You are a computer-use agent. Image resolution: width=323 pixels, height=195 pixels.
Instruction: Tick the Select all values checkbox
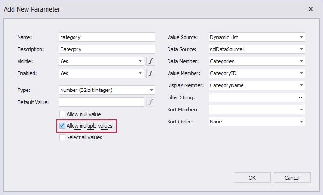click(x=62, y=137)
